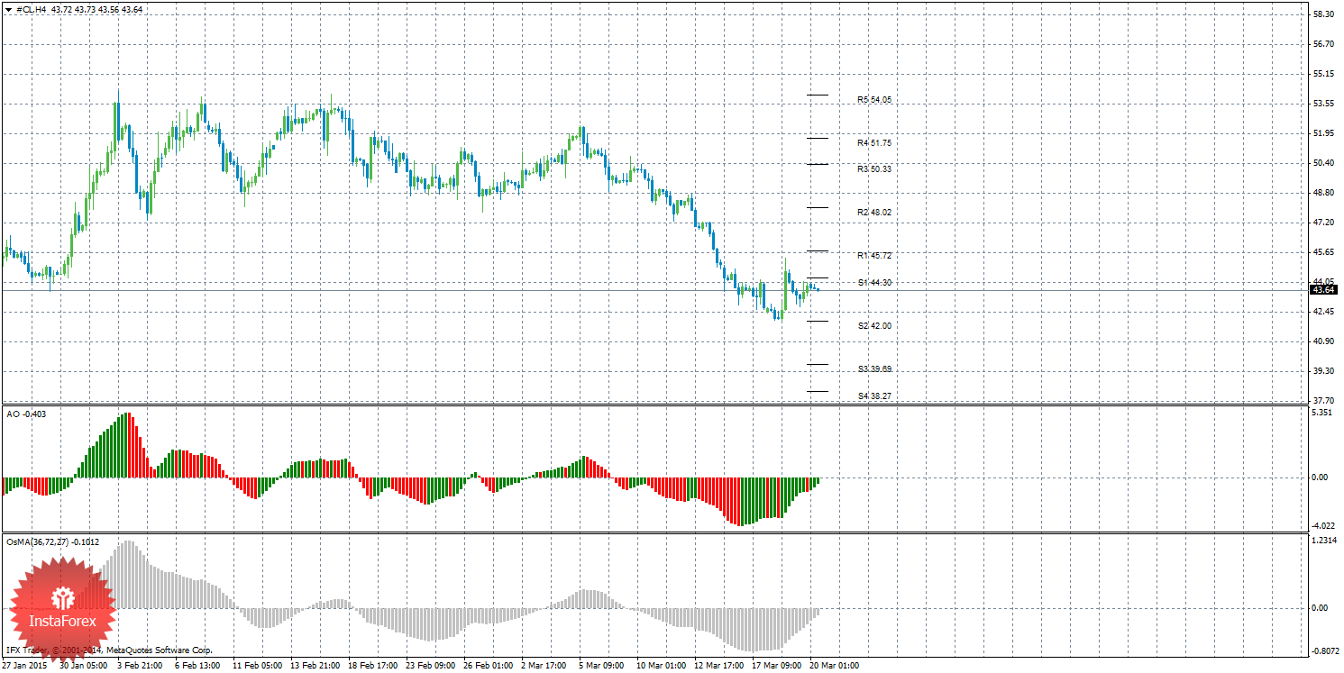Click the 5 Mar 09:00 time axis label
The image size is (1344, 673).
pyautogui.click(x=603, y=666)
